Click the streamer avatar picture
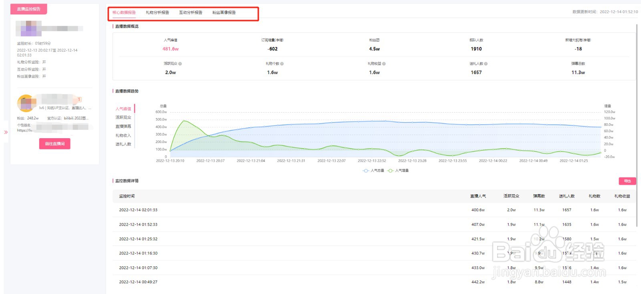This screenshot has height=294, width=641. pos(26,103)
